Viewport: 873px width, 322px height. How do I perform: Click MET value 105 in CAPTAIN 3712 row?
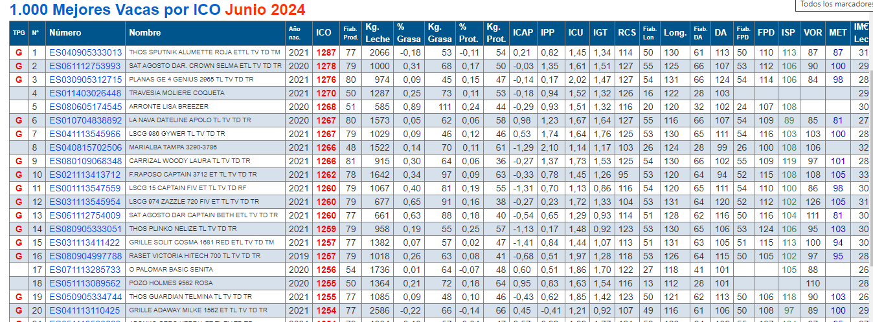838,175
